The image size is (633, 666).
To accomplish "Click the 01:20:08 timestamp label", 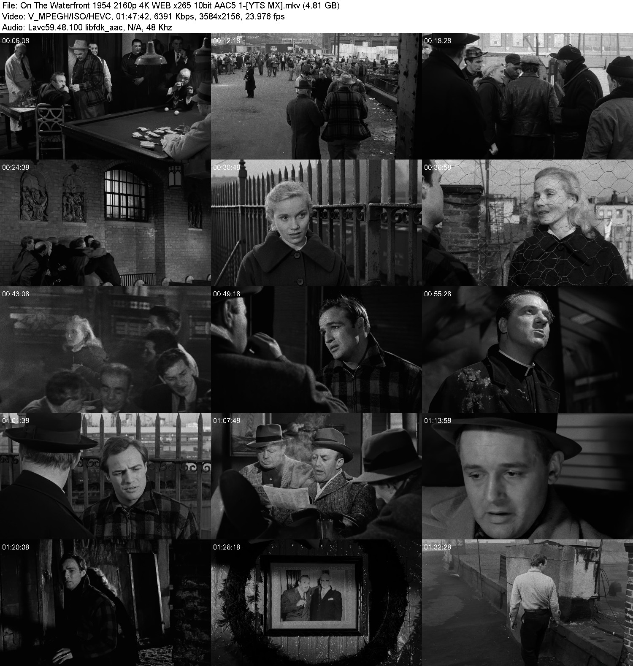I will [x=16, y=547].
